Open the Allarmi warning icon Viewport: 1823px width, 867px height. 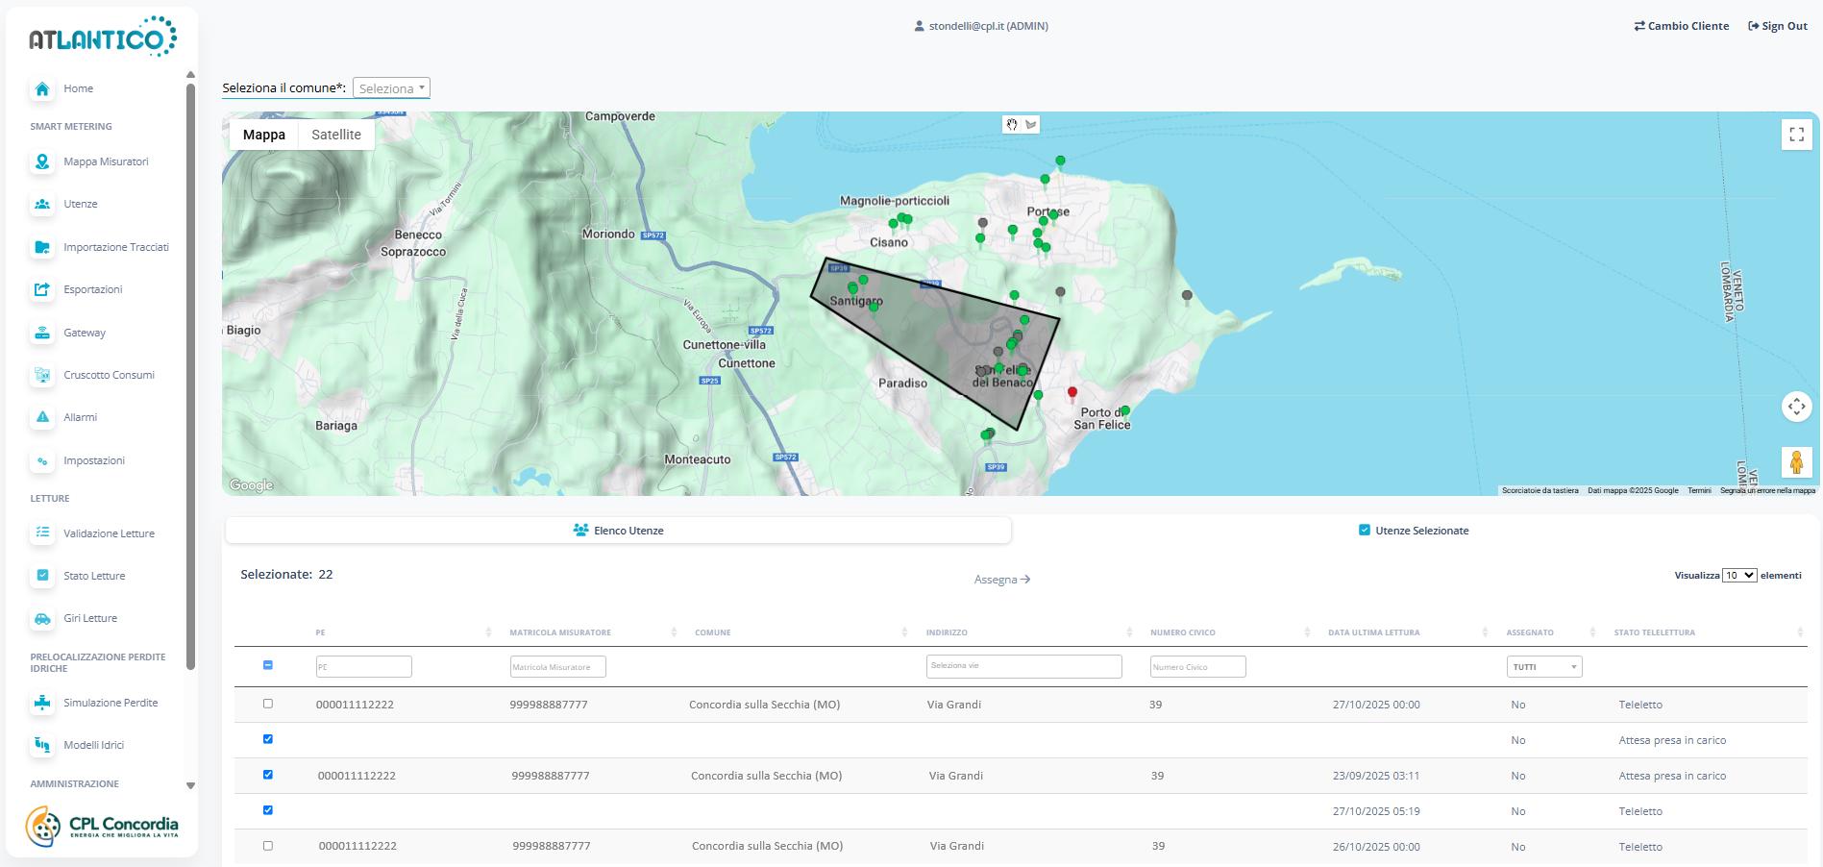(x=42, y=417)
